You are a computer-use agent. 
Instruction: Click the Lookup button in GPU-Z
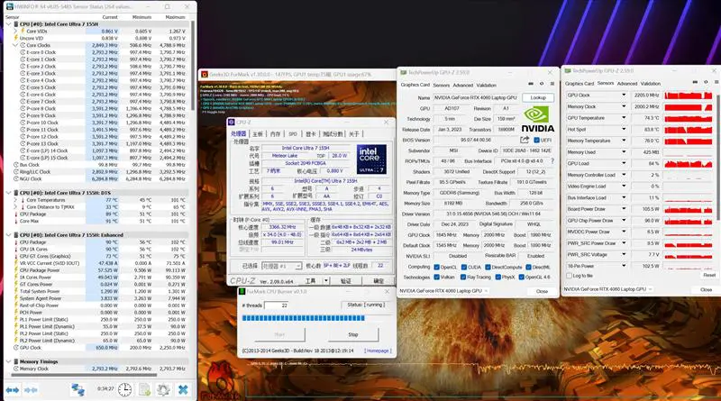pos(538,97)
